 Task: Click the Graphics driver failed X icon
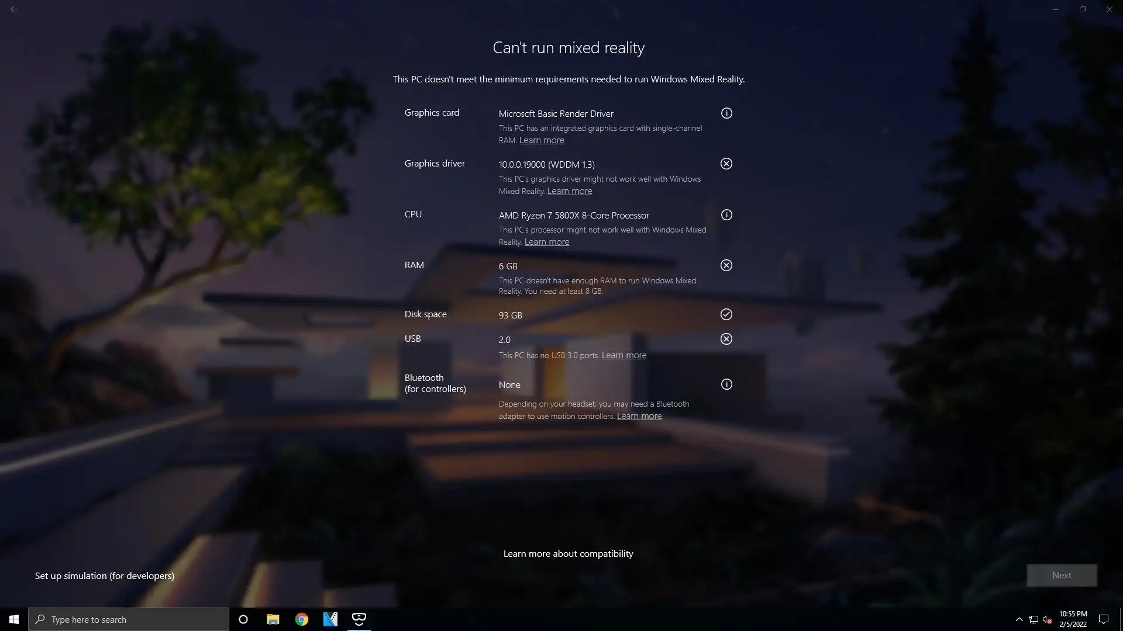point(726,164)
